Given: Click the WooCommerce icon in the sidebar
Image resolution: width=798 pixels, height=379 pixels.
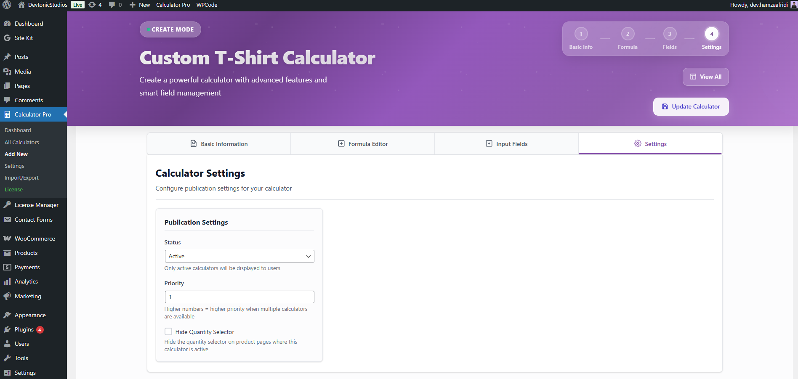Looking at the screenshot, I should pos(7,239).
